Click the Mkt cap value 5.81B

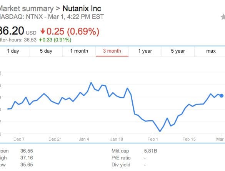(x=150, y=151)
